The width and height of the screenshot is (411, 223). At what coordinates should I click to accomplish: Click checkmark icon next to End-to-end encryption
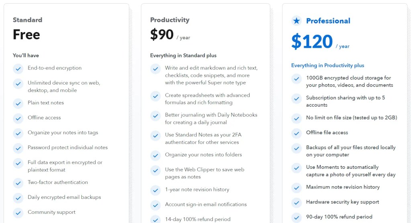click(18, 69)
